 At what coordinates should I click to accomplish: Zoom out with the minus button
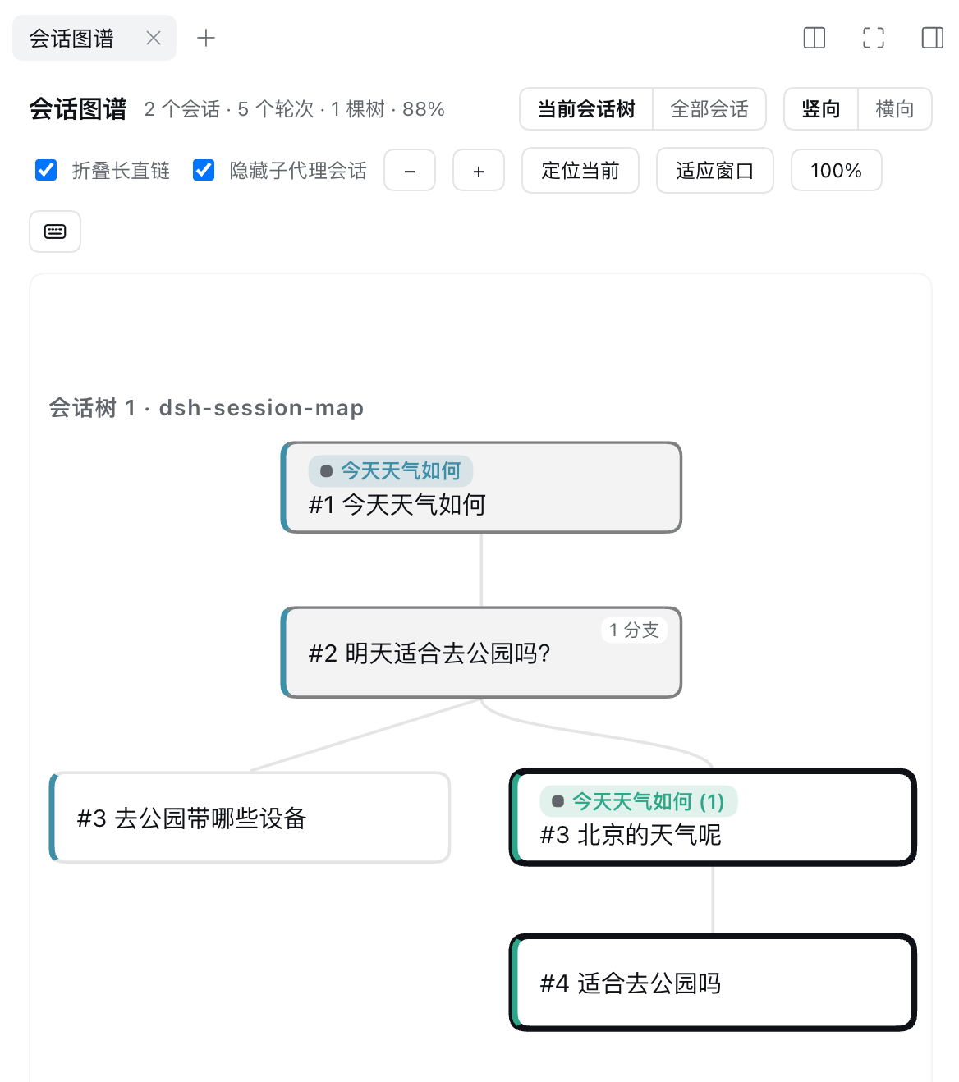410,171
